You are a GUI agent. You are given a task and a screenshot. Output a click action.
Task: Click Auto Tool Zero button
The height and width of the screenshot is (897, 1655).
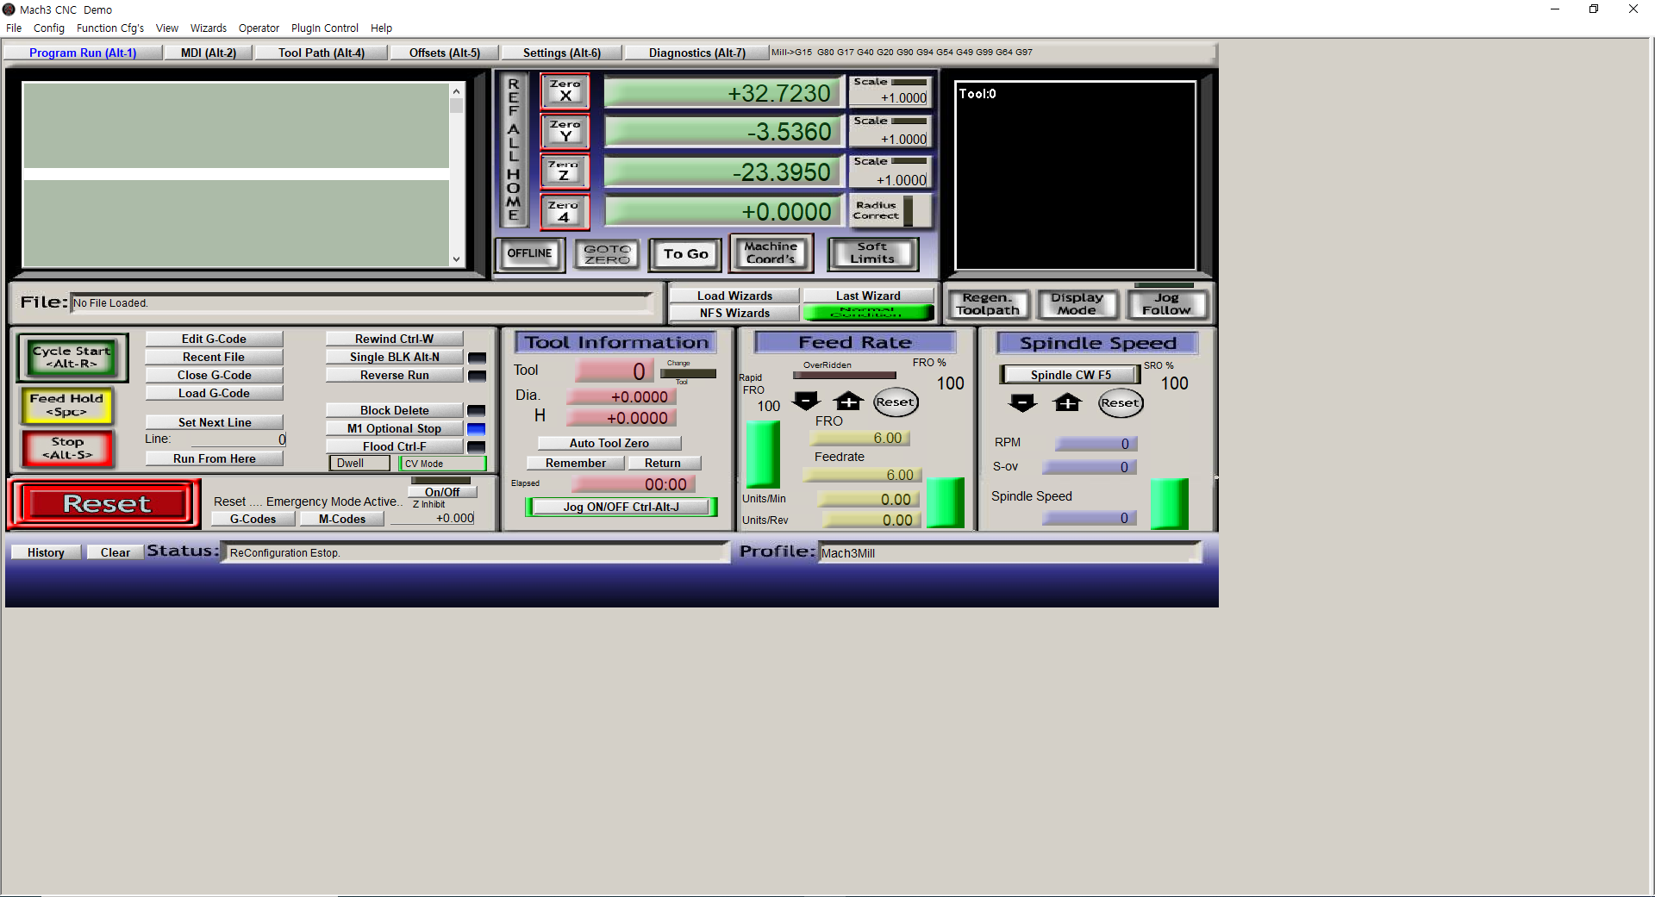click(609, 443)
